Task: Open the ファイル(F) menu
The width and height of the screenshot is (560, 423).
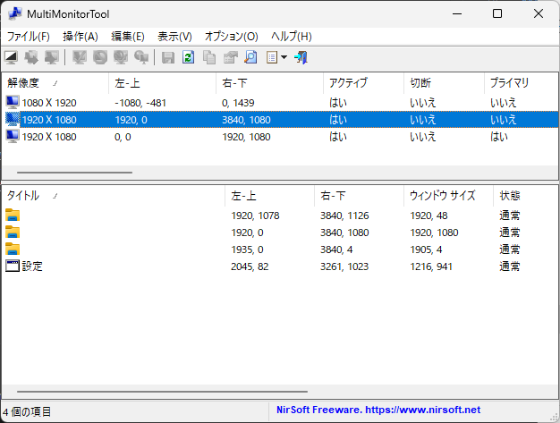Action: [29, 37]
